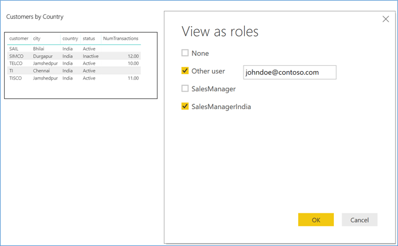The image size is (398, 246).
Task: Check the None role checkbox
Action: tap(185, 53)
